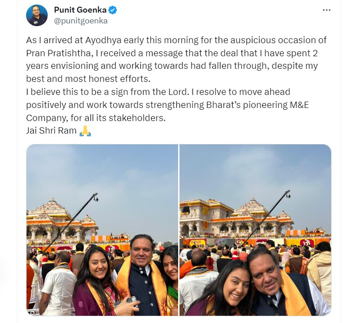Screen dimensions: 350x323
Task: Click the line "Company, for all its stakeholders"
Action: pos(96,118)
